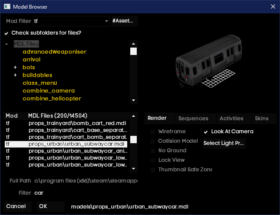This screenshot has height=215, width=280.
Task: Select the advancedweaponiser folder
Action: (55, 52)
